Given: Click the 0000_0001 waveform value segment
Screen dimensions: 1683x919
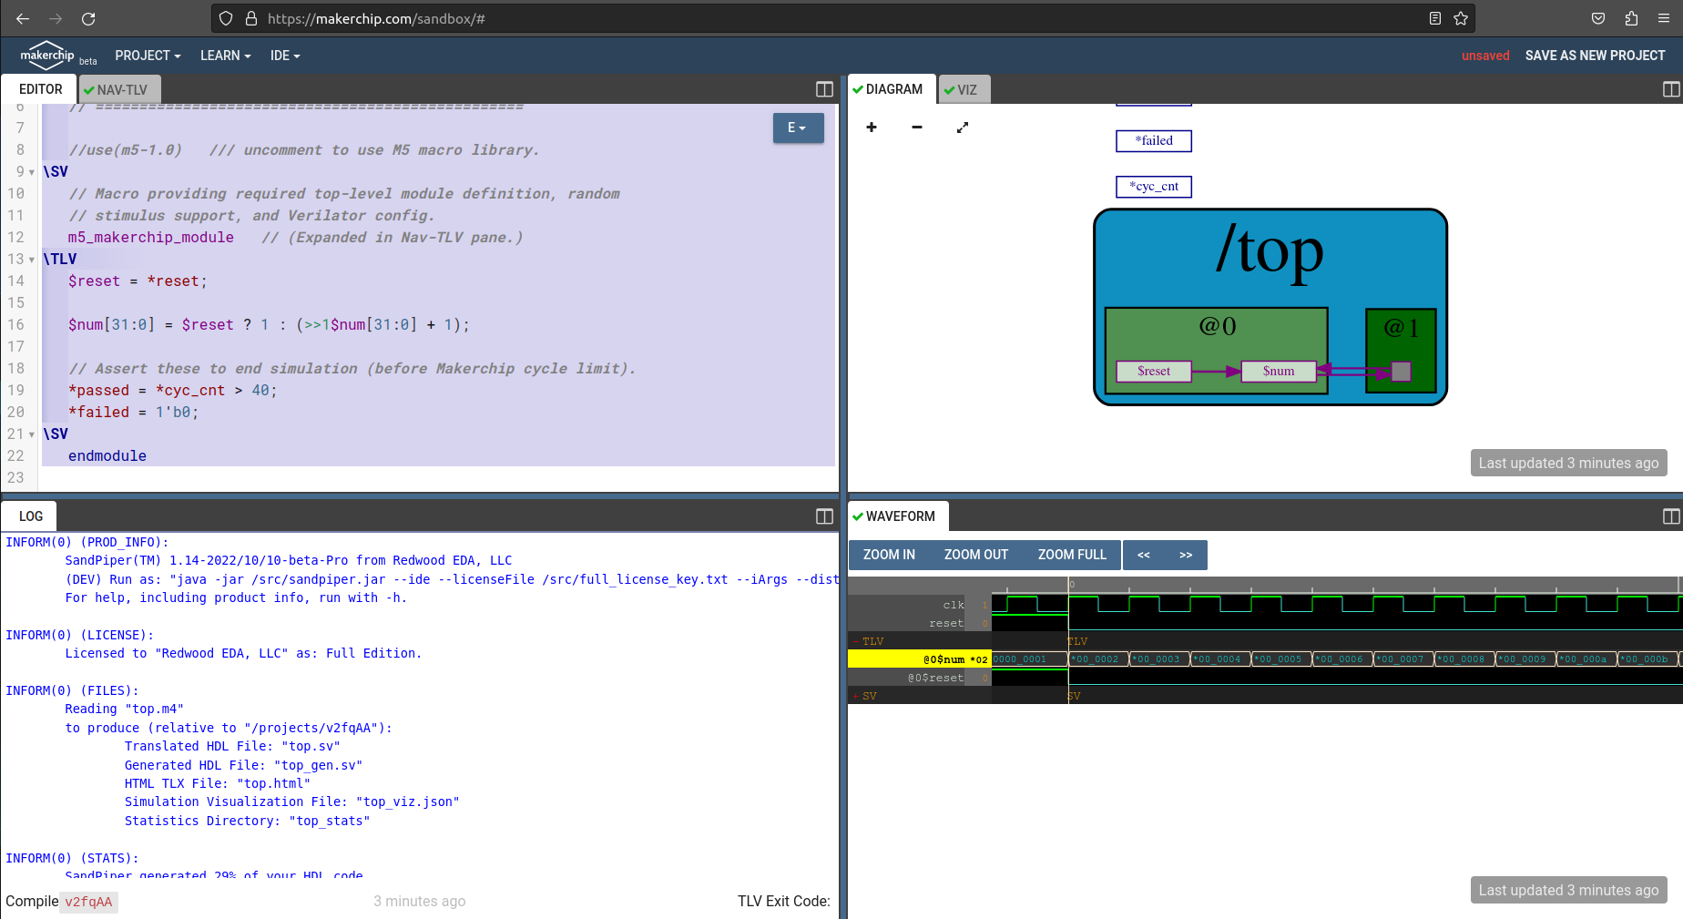Looking at the screenshot, I should click(x=1029, y=659).
